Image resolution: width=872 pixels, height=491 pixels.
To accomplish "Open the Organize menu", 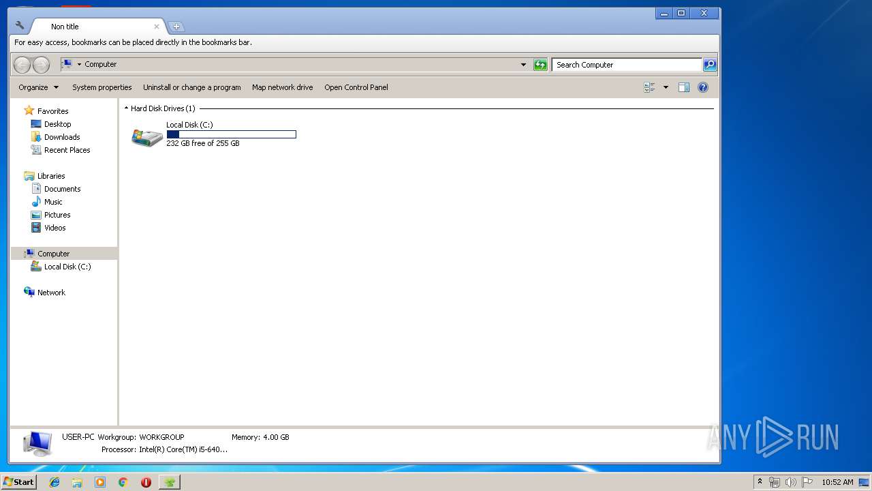I will pyautogui.click(x=39, y=87).
